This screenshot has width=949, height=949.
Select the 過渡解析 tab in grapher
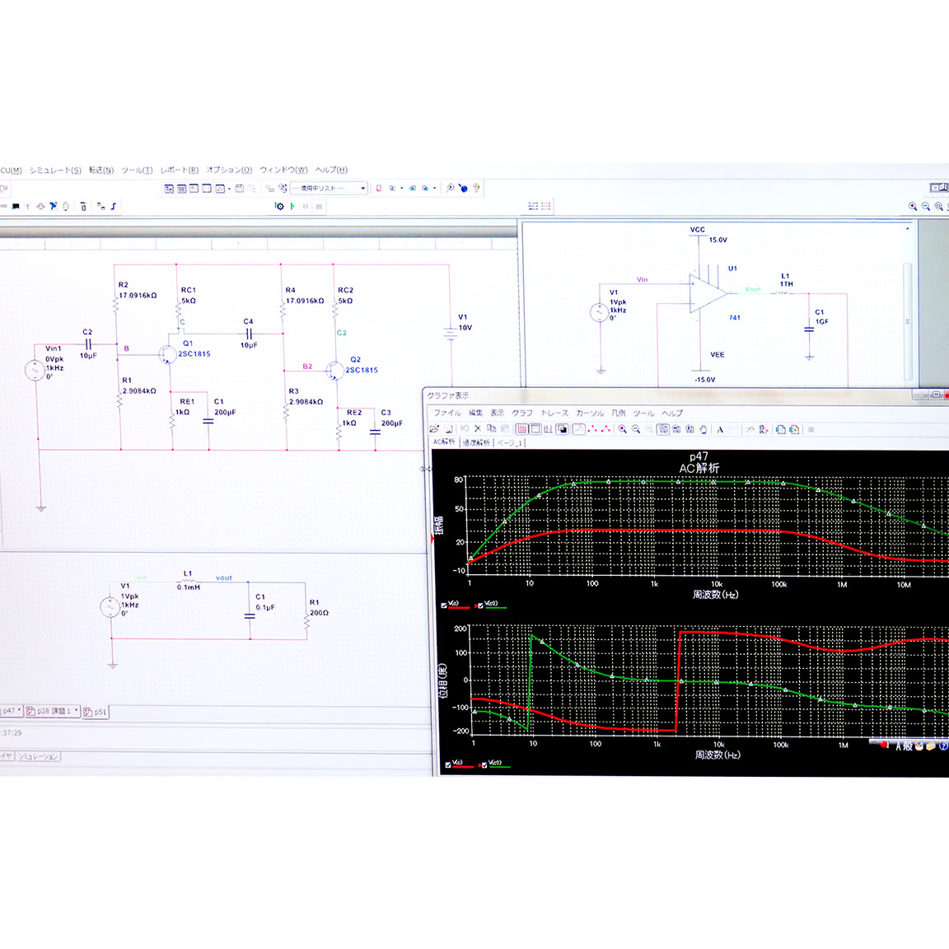pyautogui.click(x=475, y=442)
